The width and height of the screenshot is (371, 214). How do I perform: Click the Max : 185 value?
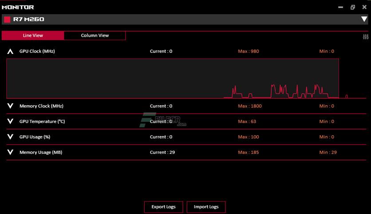(x=249, y=152)
